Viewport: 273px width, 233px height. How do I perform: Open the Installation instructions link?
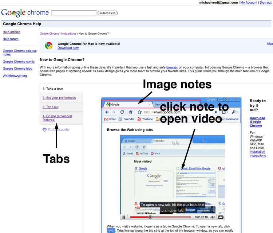click(x=258, y=154)
